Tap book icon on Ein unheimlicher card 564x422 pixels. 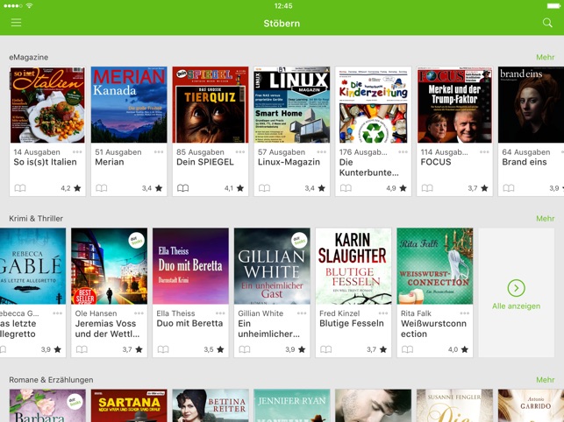(245, 349)
